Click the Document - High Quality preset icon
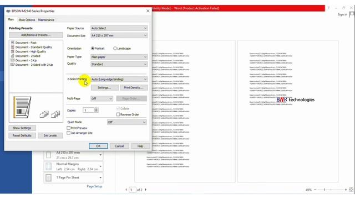Image resolution: width=355 pixels, height=199 pixels. point(12,51)
